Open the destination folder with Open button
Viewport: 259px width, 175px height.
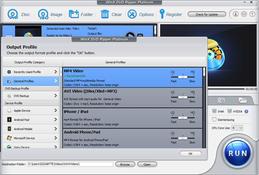[147, 164]
